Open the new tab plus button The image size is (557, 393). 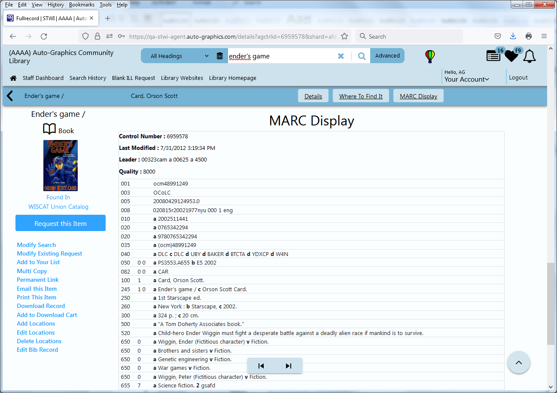(x=108, y=18)
